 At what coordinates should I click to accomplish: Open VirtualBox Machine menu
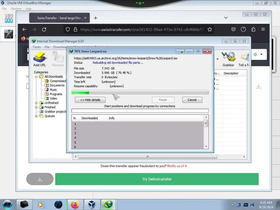pos(16,9)
